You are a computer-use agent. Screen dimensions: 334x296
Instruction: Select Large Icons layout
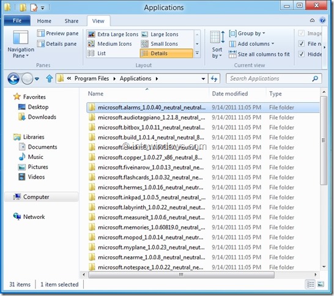coord(160,34)
